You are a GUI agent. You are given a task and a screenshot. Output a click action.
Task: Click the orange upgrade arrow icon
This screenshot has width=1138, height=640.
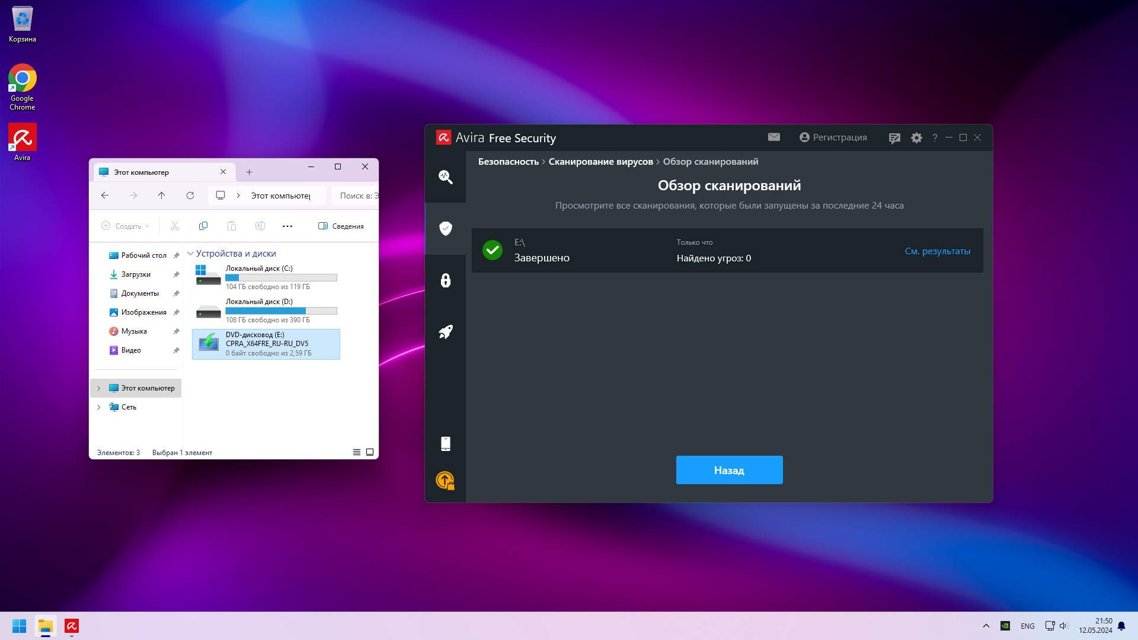tap(445, 480)
